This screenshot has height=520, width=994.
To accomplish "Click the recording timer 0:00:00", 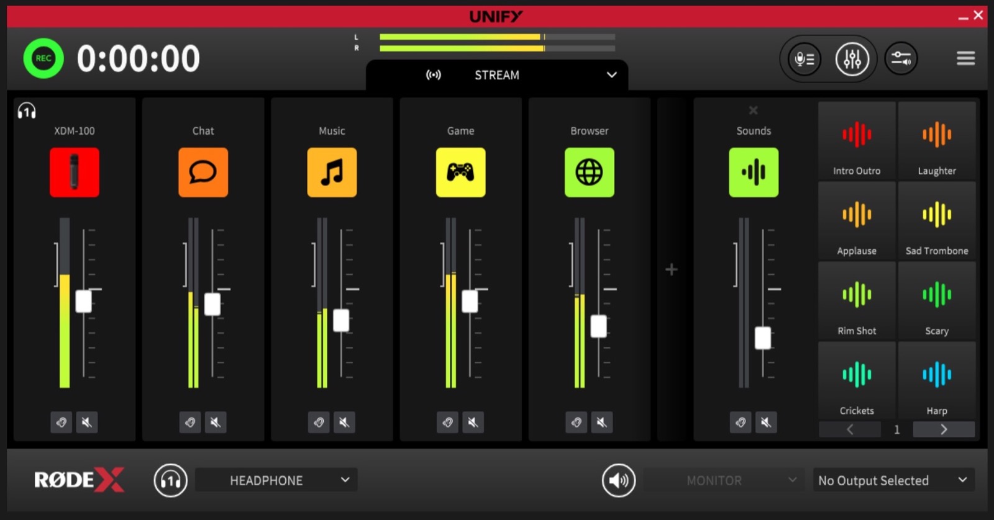I will pos(139,59).
